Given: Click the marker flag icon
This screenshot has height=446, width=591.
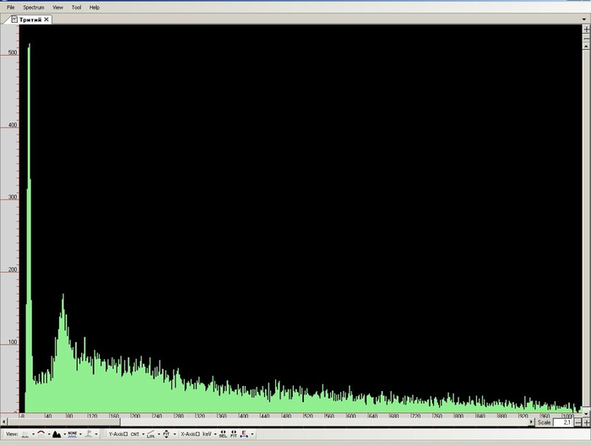Looking at the screenshot, I should tap(89, 433).
